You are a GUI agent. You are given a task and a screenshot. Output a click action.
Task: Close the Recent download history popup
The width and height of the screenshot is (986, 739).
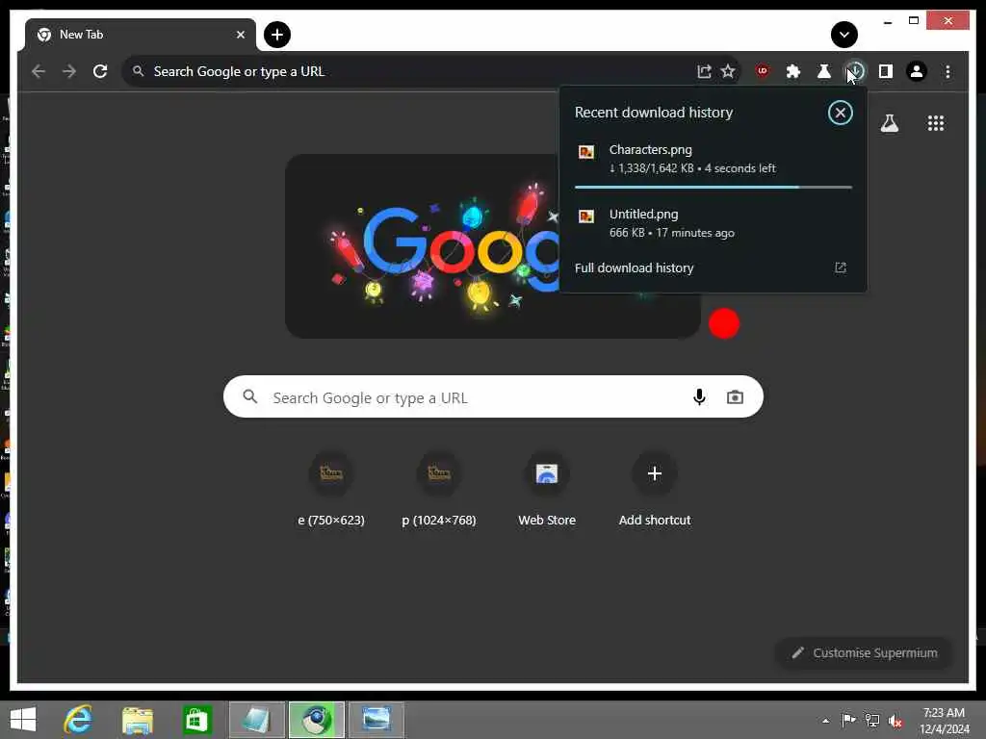(x=840, y=114)
